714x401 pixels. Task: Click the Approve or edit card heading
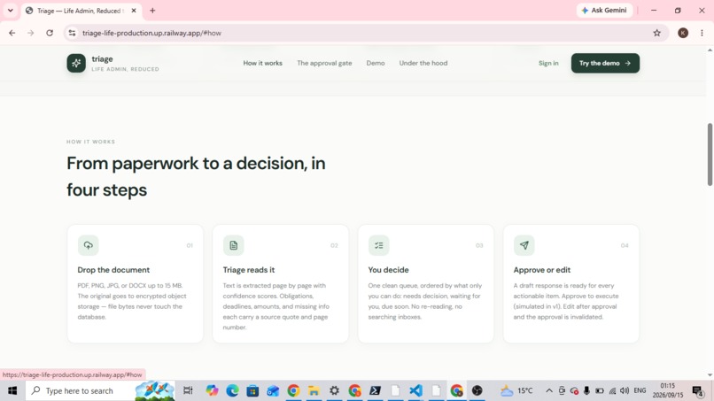[x=542, y=270]
